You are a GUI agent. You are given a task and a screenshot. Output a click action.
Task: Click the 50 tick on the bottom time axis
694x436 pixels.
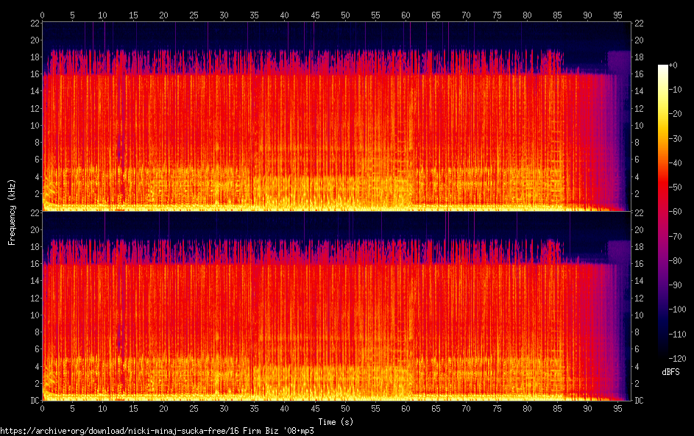(344, 408)
